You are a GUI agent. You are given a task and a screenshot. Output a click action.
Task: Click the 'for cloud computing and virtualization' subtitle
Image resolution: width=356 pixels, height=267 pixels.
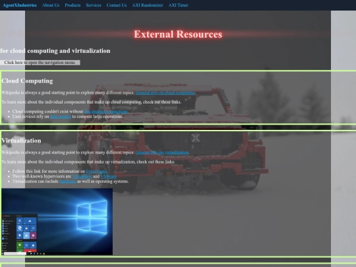[x=55, y=51]
